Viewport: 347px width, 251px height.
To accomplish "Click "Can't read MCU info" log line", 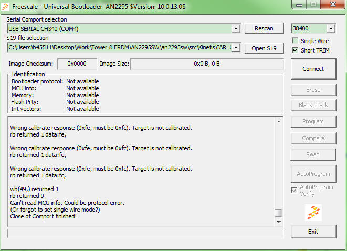I will (67, 203).
